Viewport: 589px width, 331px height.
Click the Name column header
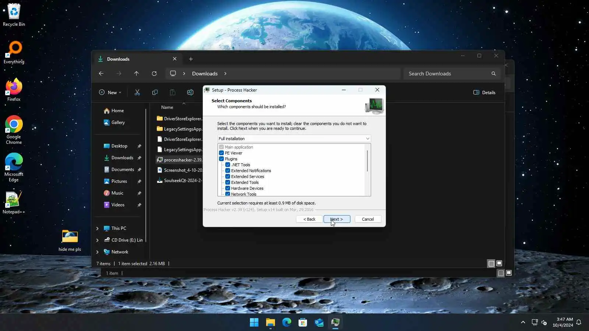[x=167, y=107]
